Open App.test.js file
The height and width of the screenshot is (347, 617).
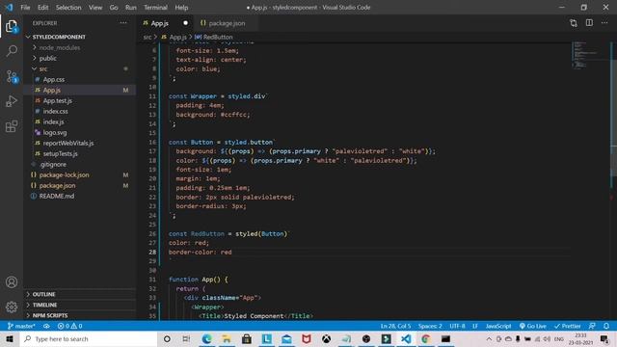[58, 100]
